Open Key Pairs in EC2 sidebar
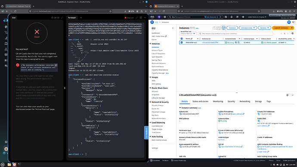The image size is (297, 167). (x=155, y=115)
